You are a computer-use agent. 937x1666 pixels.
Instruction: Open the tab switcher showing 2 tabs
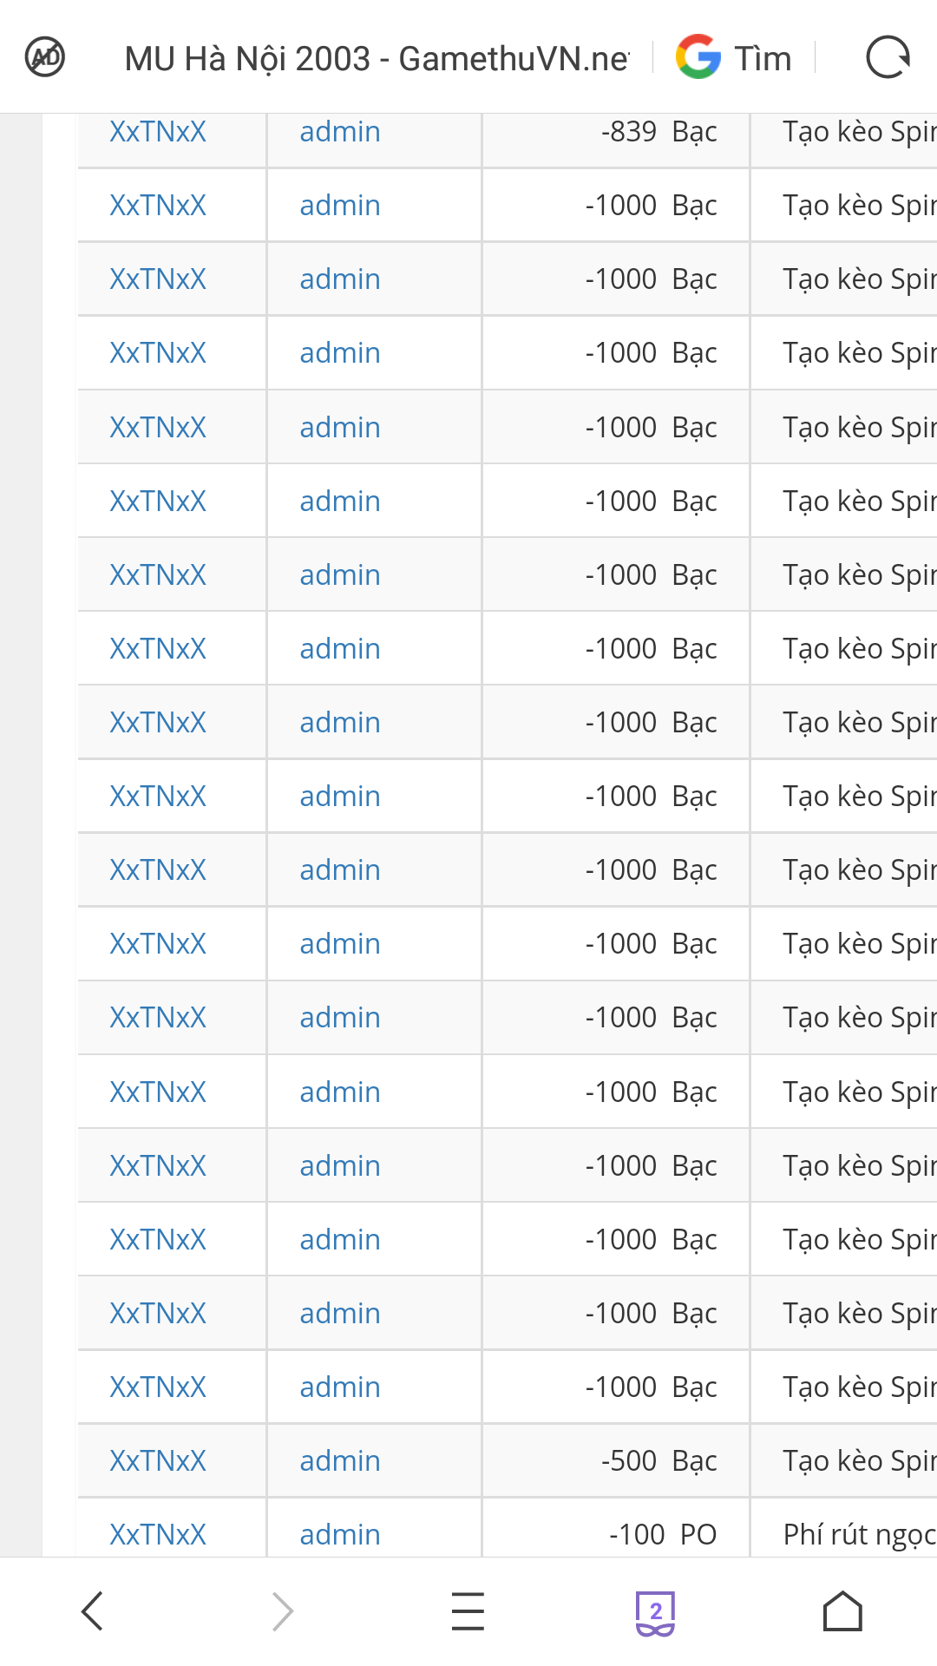pos(655,1612)
